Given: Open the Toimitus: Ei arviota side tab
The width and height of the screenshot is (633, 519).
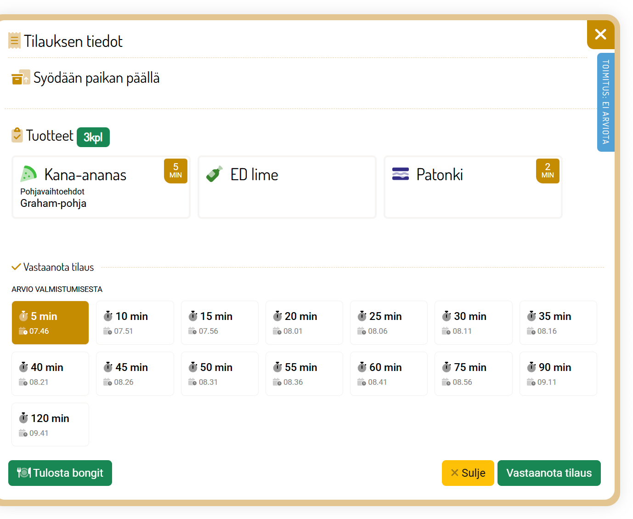Looking at the screenshot, I should point(605,102).
